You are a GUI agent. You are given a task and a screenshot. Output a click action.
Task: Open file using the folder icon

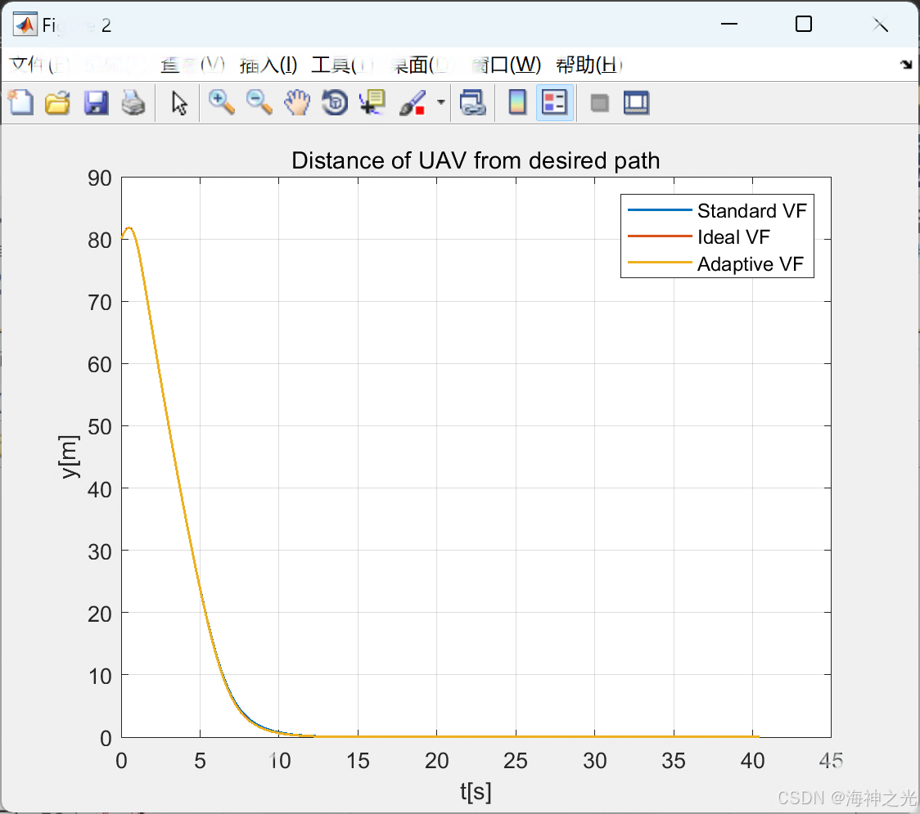57,102
